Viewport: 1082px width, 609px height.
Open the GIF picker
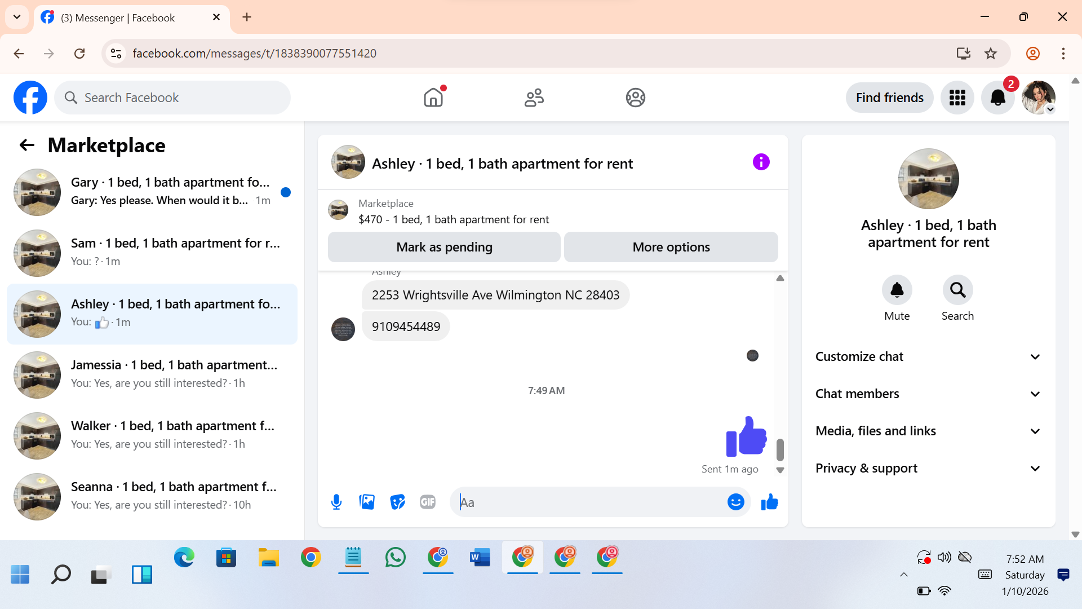[428, 502]
